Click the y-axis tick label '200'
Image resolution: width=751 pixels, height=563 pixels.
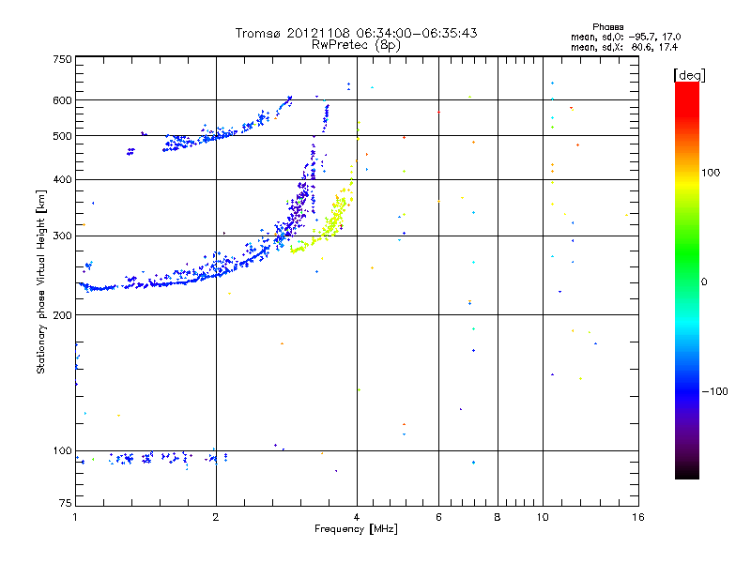[62, 315]
